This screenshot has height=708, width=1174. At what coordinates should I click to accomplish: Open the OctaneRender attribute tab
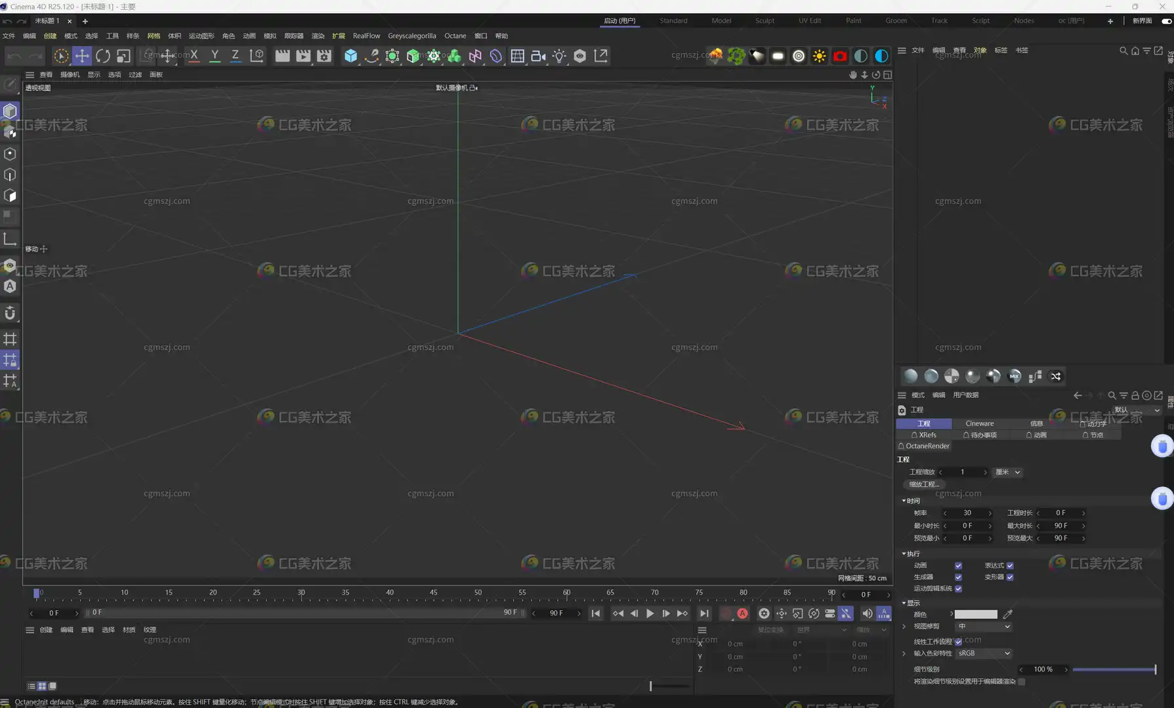point(924,446)
